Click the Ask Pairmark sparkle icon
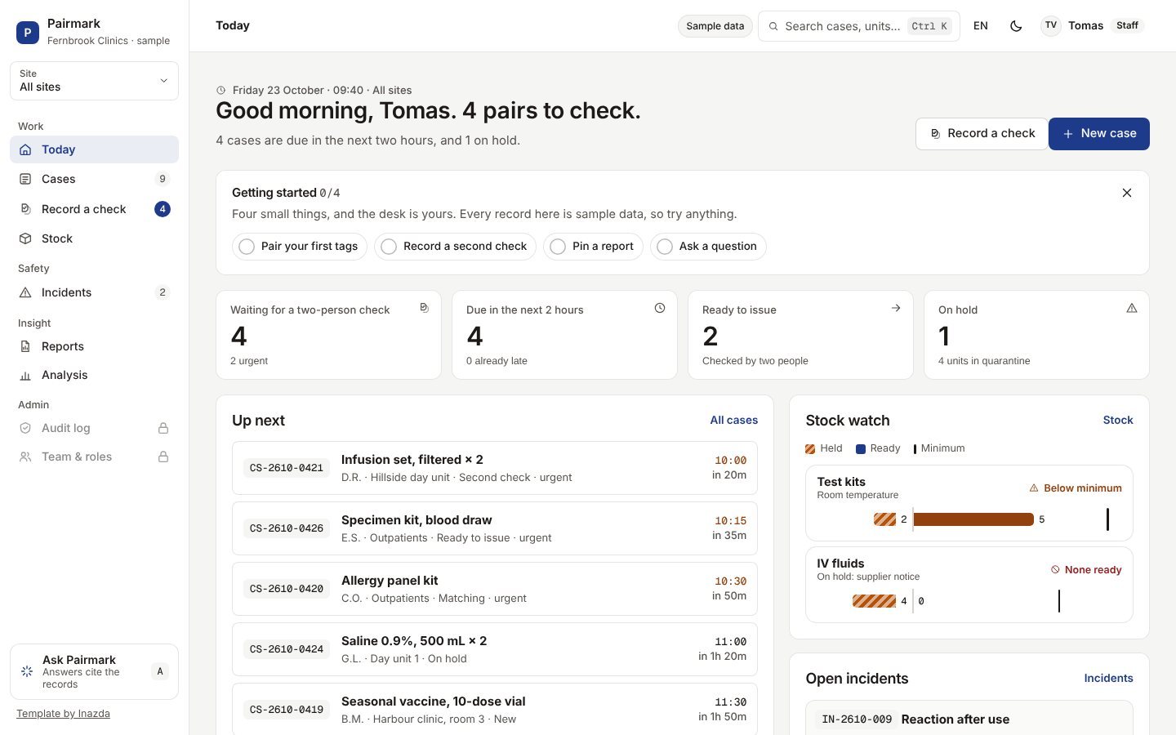 (27, 671)
